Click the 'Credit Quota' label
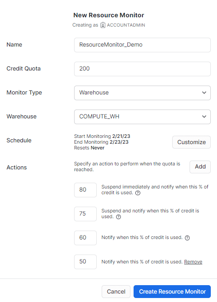Screen dimensions: 217x302 pyautogui.click(x=24, y=69)
